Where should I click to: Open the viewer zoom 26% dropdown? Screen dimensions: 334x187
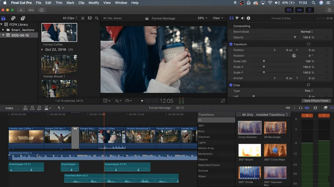click(x=203, y=18)
